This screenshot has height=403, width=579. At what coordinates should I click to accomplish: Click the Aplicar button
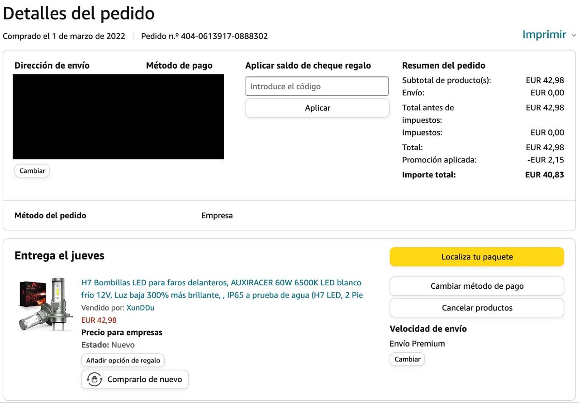pos(318,108)
